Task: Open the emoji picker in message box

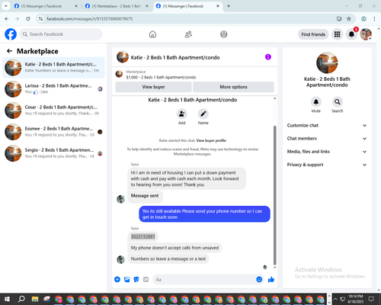Action: click(259, 280)
